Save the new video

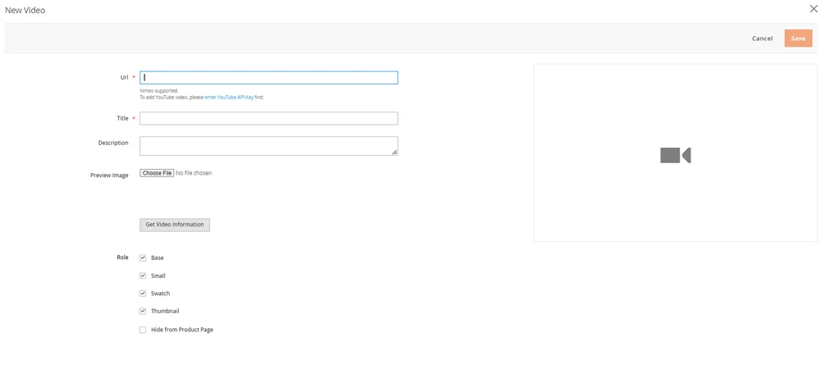[798, 39]
